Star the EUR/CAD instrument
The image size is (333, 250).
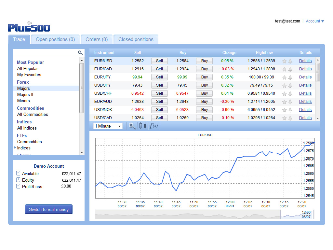pos(284,69)
